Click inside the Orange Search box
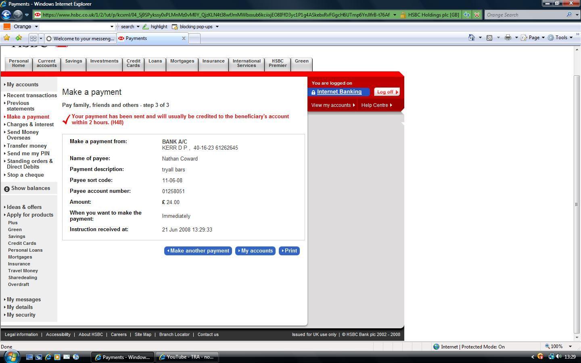 click(x=525, y=15)
